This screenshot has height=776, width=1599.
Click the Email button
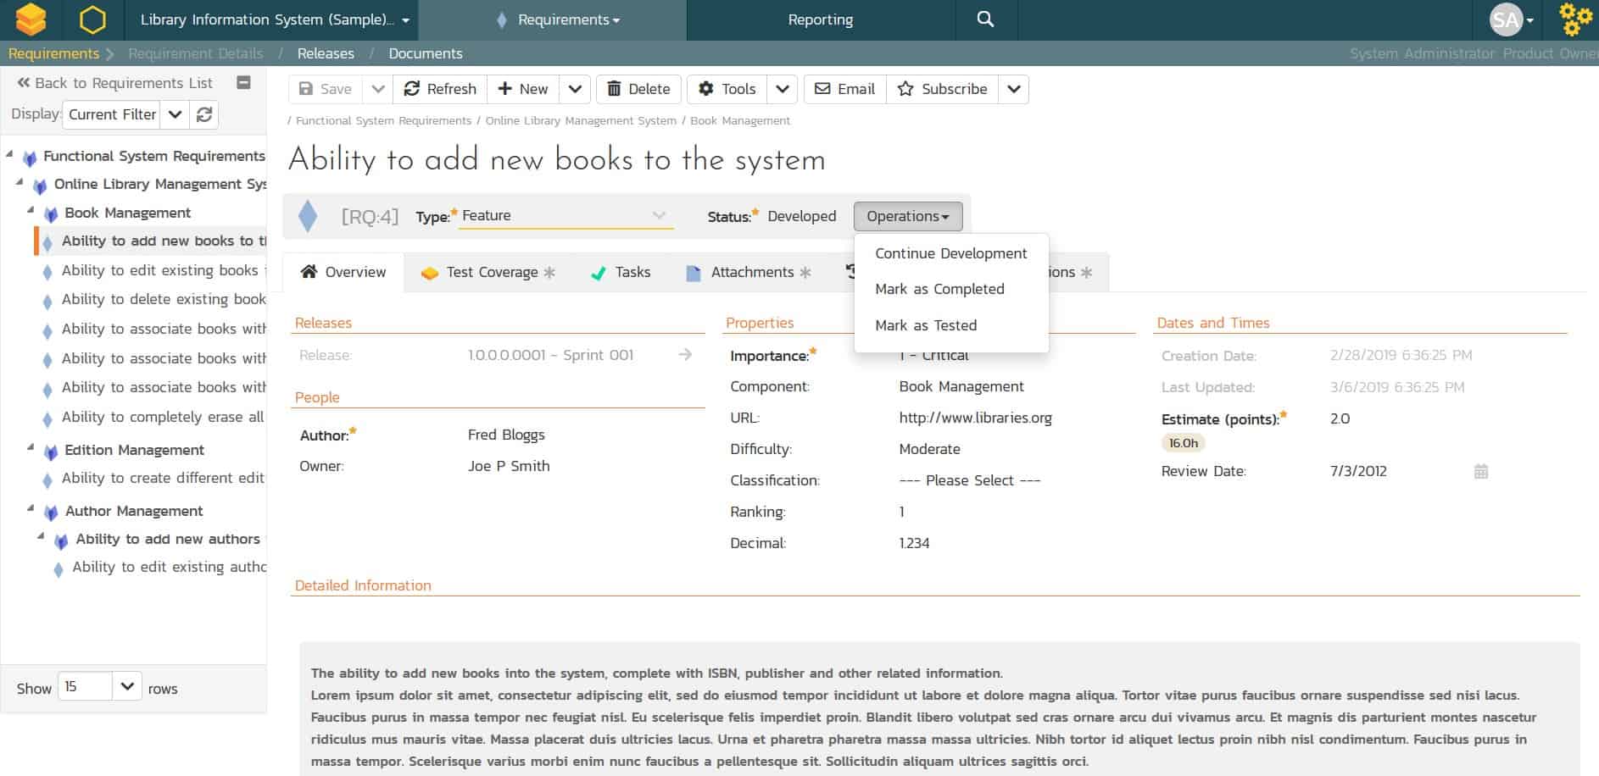[x=844, y=89]
